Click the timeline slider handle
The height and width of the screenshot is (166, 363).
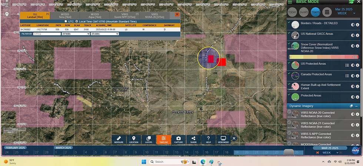click(x=289, y=152)
